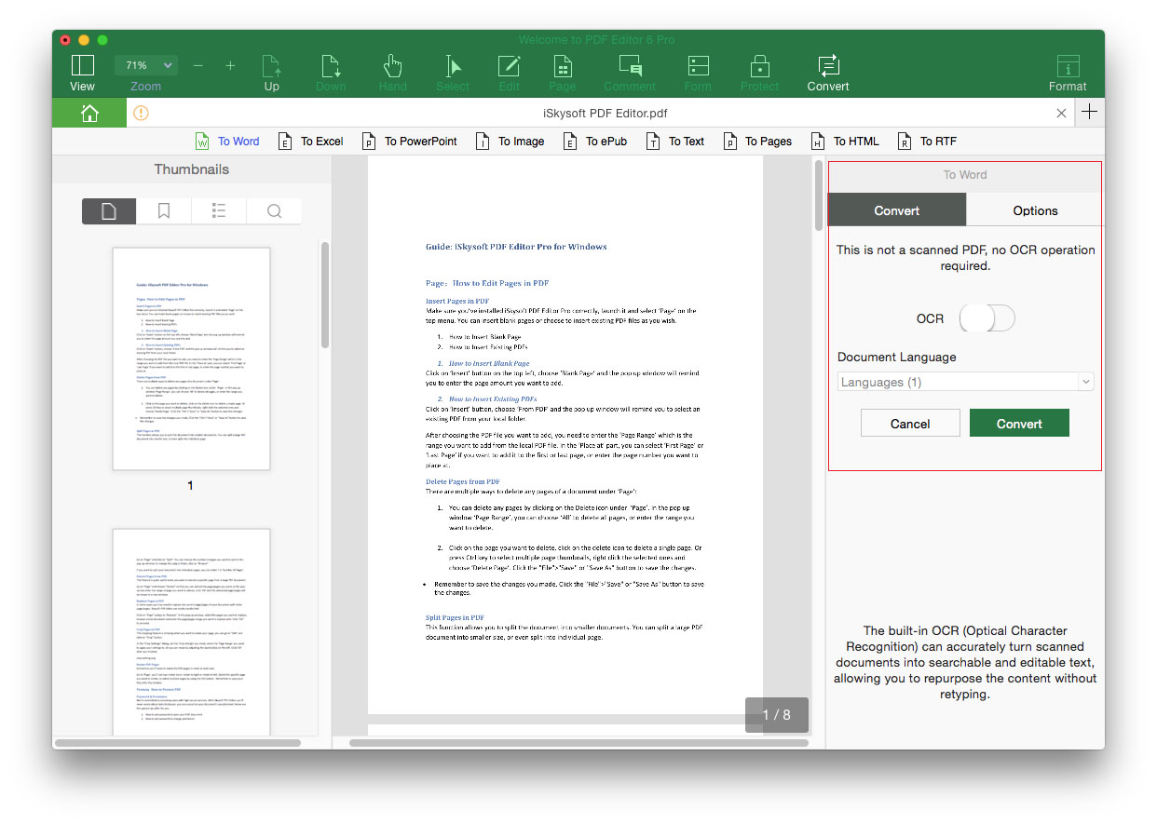Viewport: 1157px width, 824px height.
Task: Click the thumbnails panel horizontal scrollbar
Action: click(x=178, y=743)
